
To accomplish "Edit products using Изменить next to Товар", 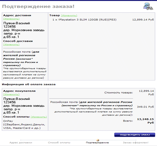I will 69,16.
